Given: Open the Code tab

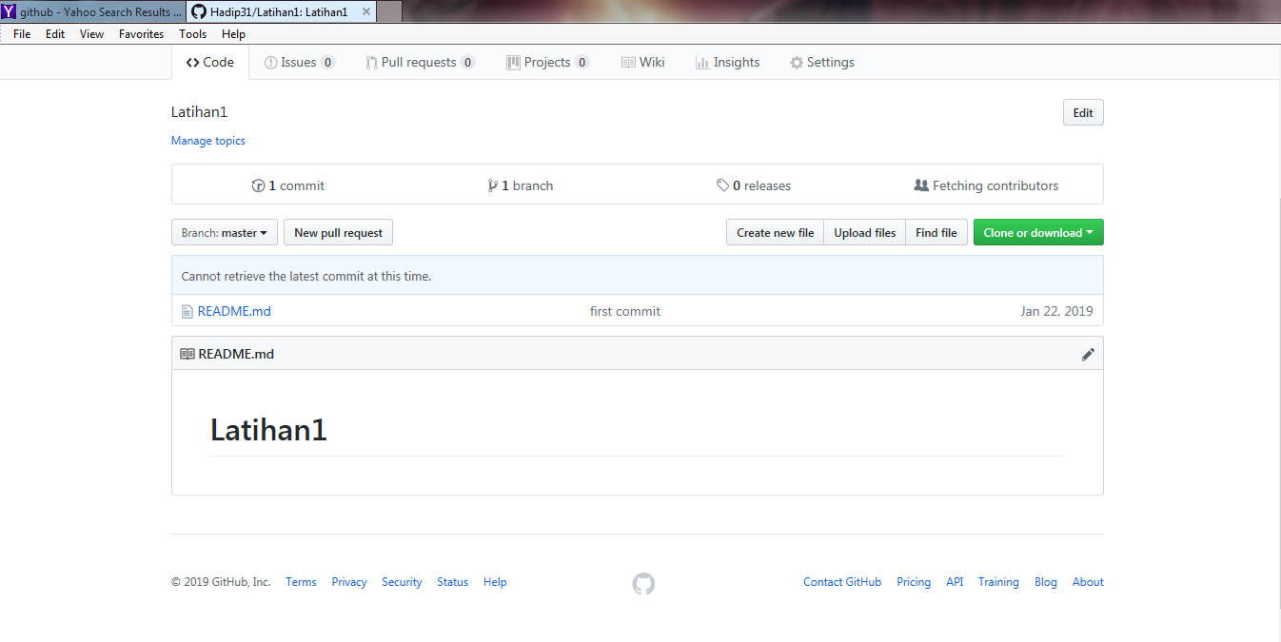Looking at the screenshot, I should coord(210,62).
